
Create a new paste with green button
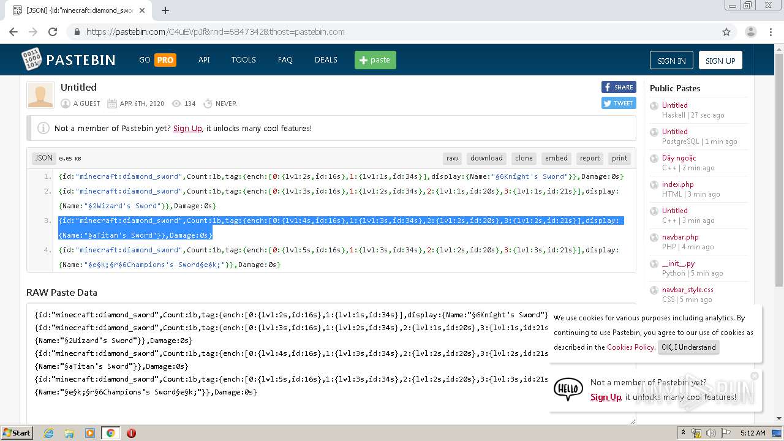pos(375,59)
